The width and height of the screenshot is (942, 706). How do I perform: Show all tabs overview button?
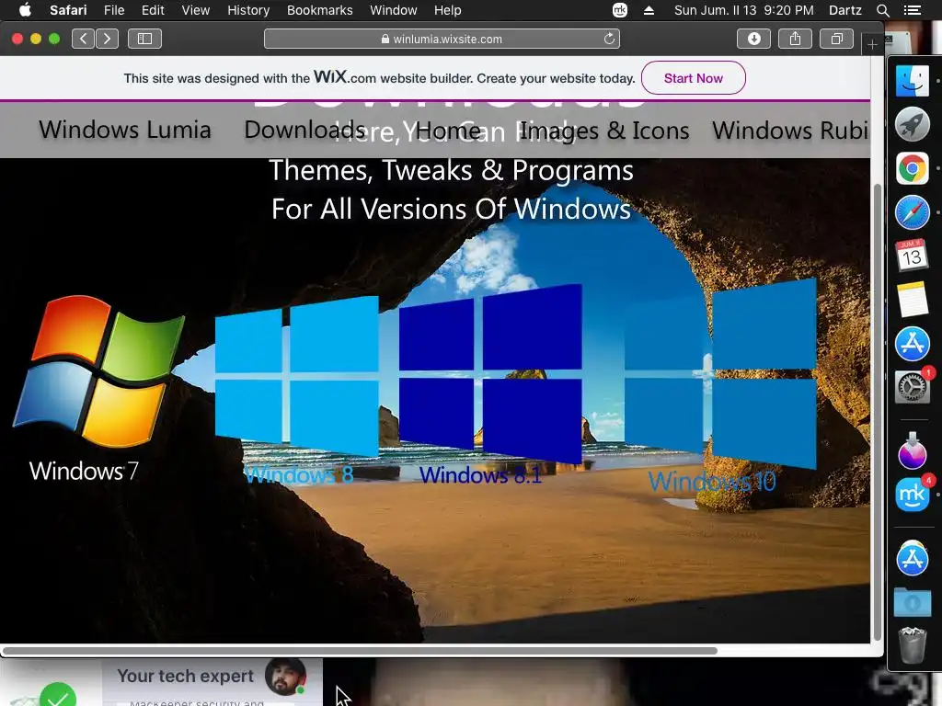point(836,39)
